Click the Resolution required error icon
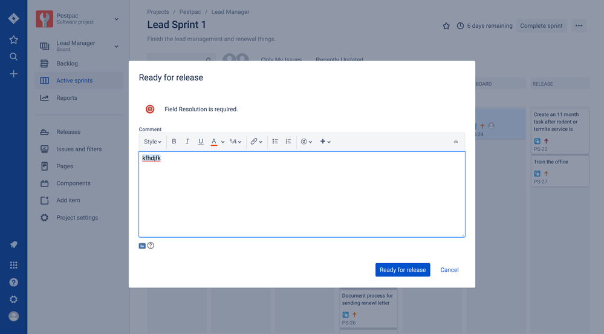This screenshot has height=334, width=604. [150, 109]
